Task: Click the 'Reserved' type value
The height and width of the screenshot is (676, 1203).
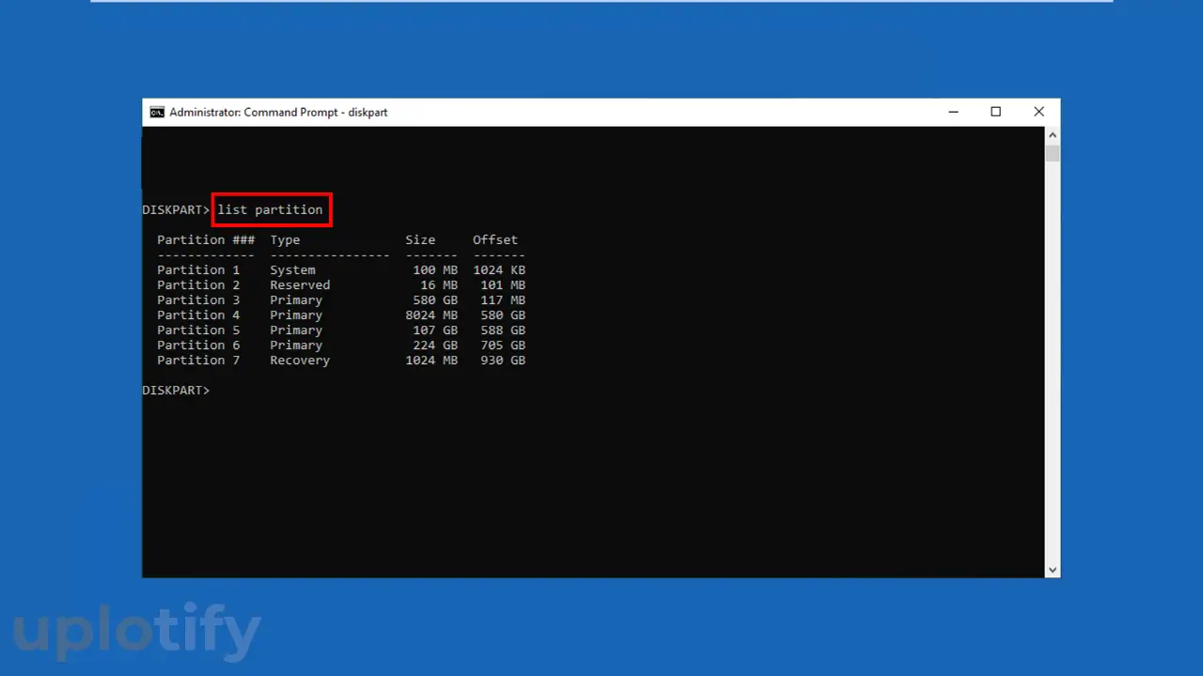Action: [x=300, y=284]
